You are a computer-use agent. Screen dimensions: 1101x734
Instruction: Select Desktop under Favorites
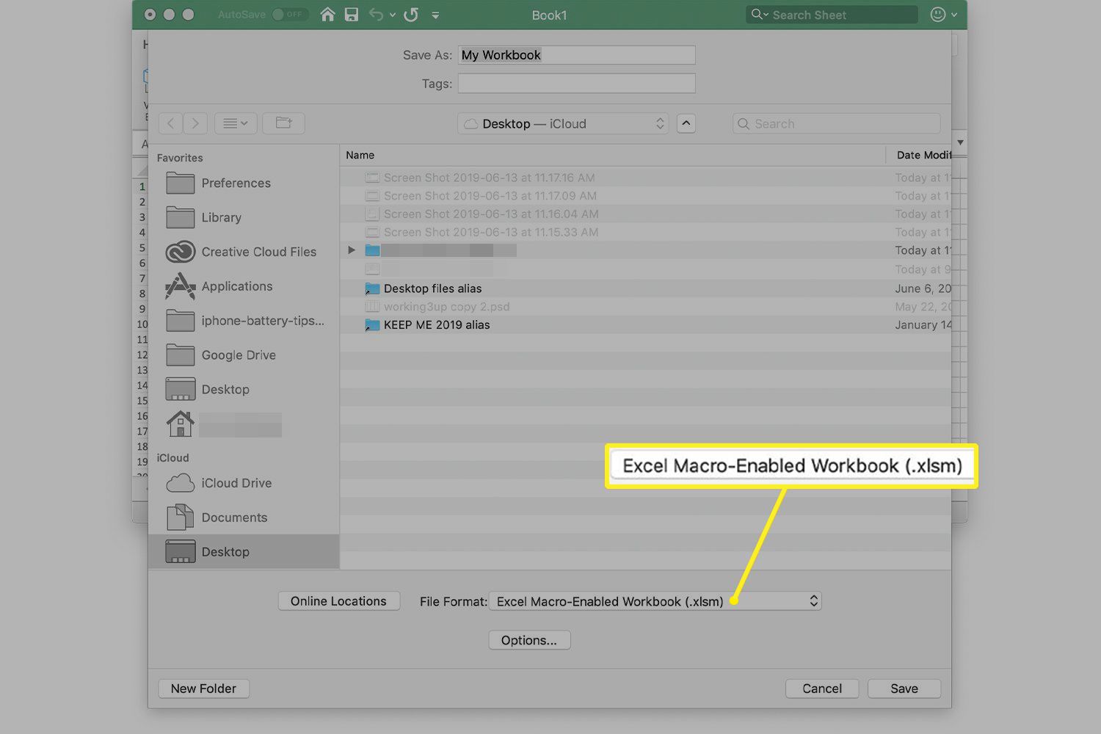click(x=244, y=389)
